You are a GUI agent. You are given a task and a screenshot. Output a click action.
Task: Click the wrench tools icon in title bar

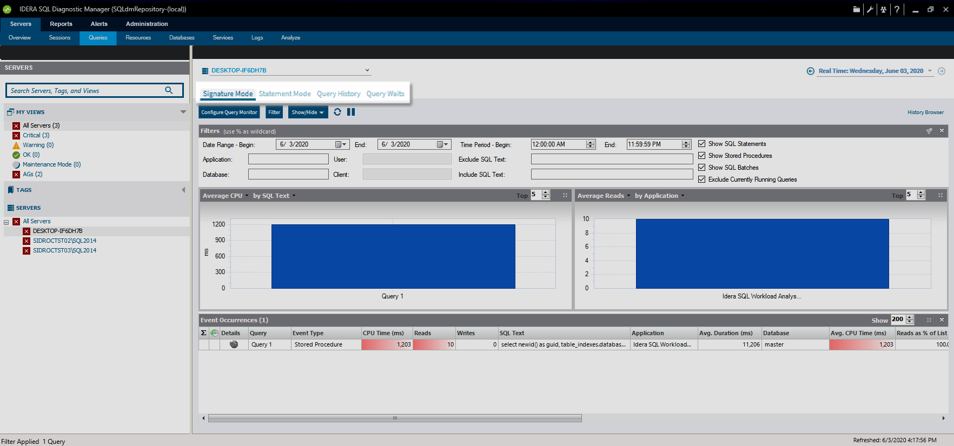point(870,9)
